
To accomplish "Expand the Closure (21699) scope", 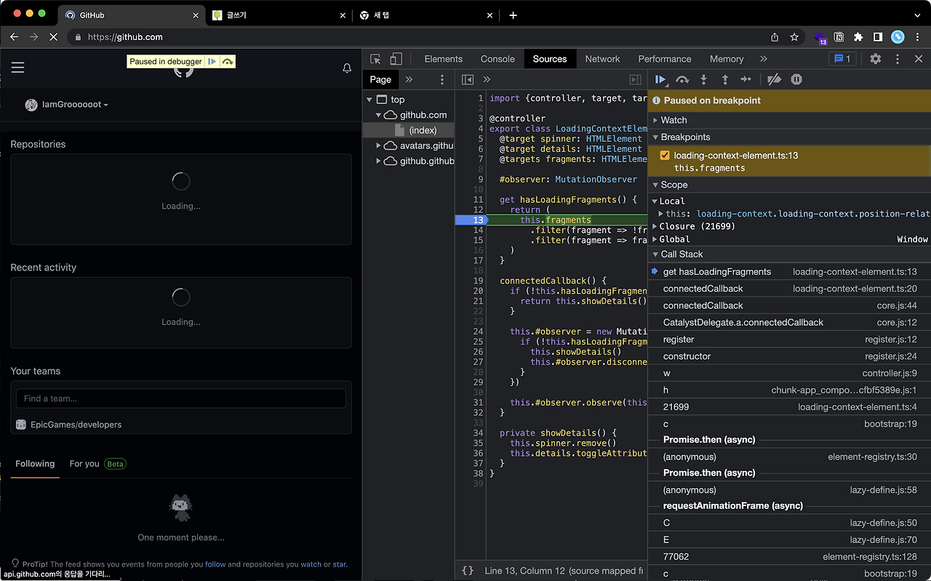I will coord(655,227).
